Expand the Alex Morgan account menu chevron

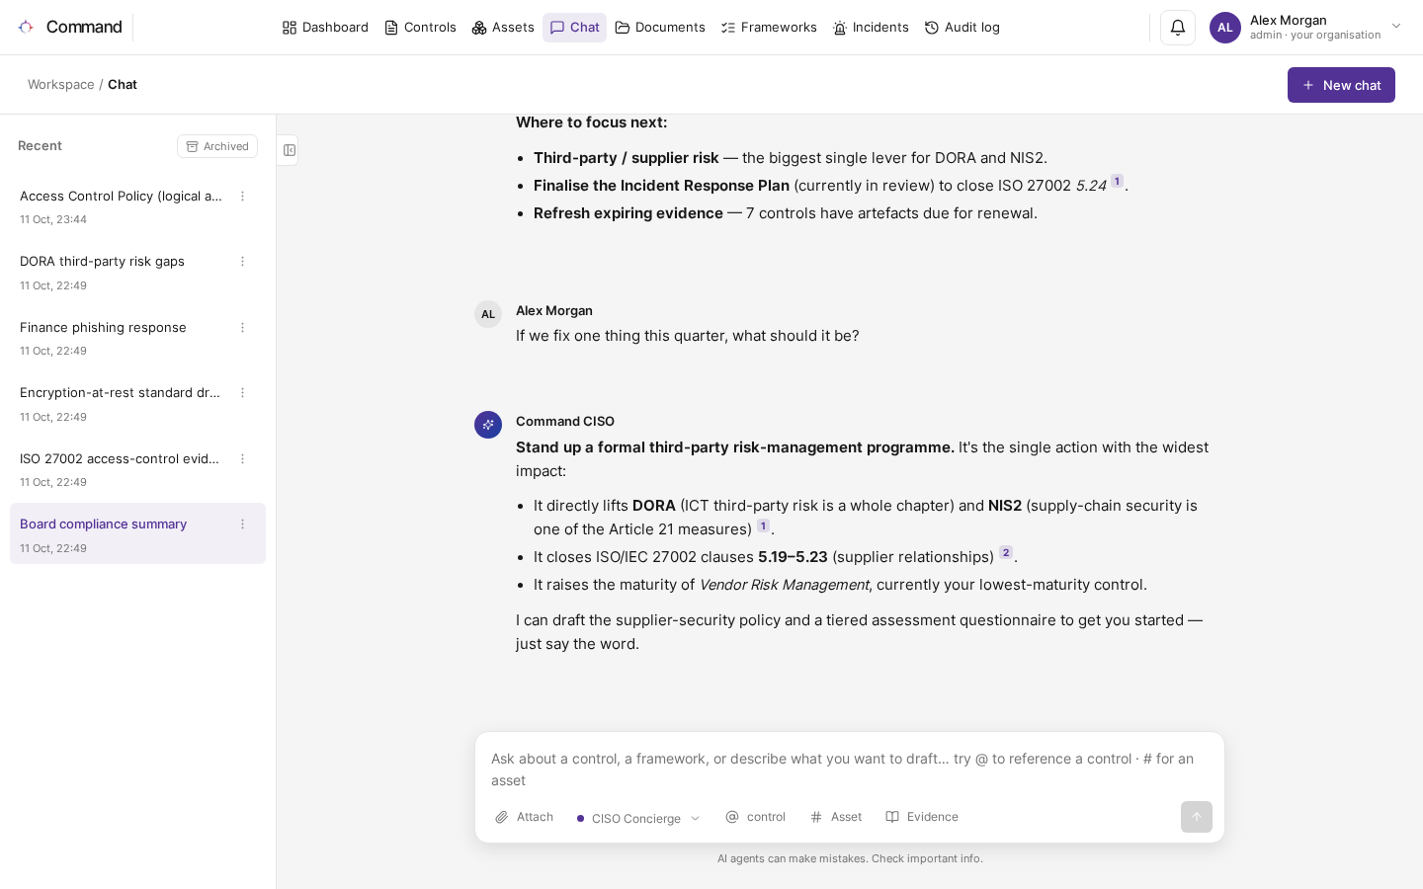click(1396, 27)
